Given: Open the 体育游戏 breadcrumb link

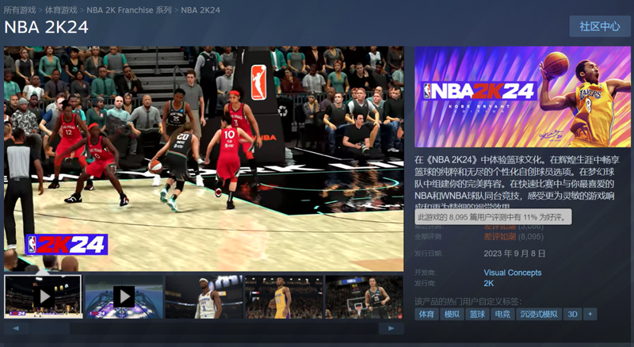Looking at the screenshot, I should (61, 10).
